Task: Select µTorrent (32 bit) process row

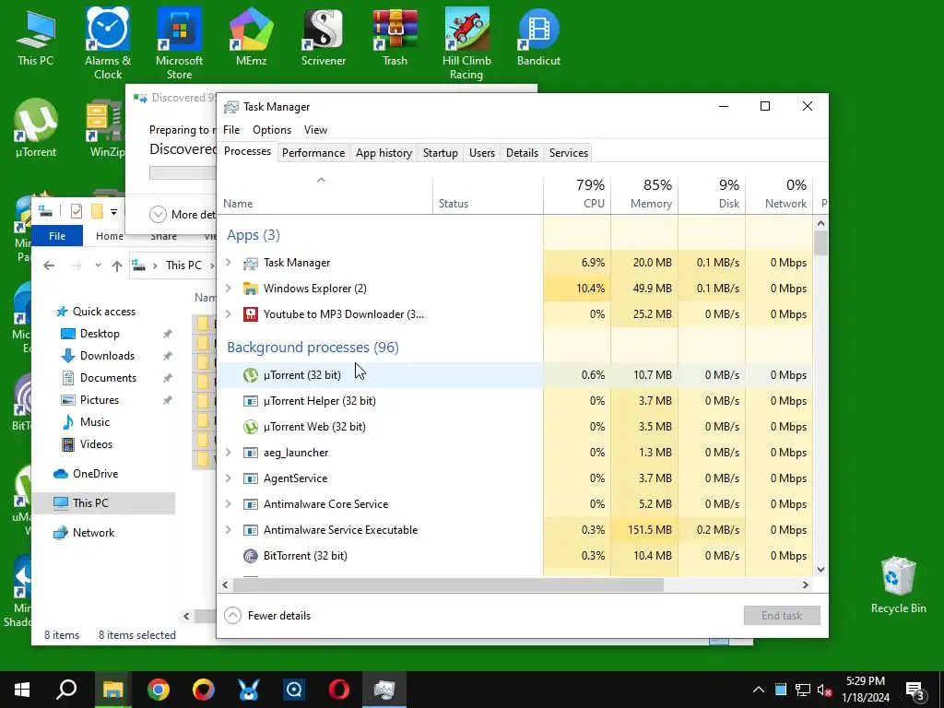Action: click(x=379, y=375)
